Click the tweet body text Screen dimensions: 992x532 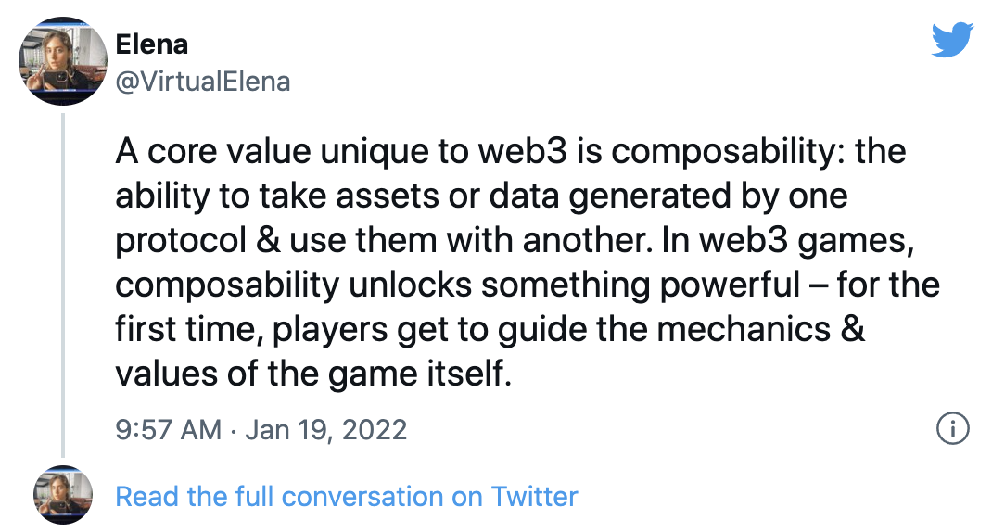point(519,264)
